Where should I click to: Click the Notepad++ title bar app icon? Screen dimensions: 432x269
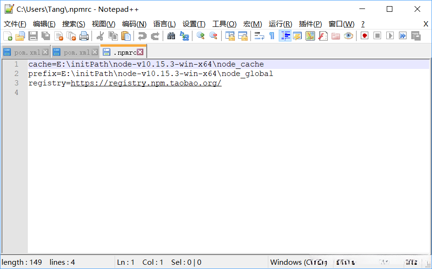coord(9,9)
